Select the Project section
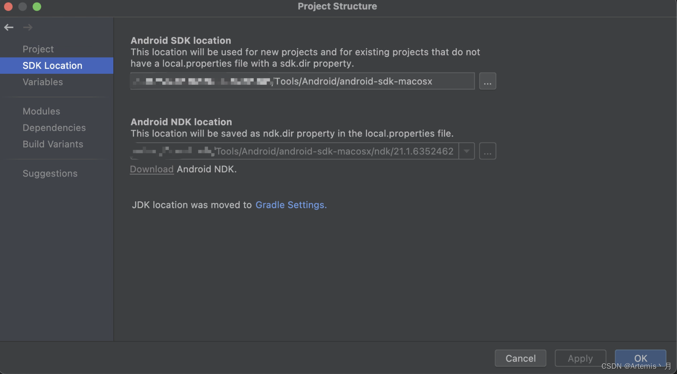677x374 pixels. tap(38, 49)
